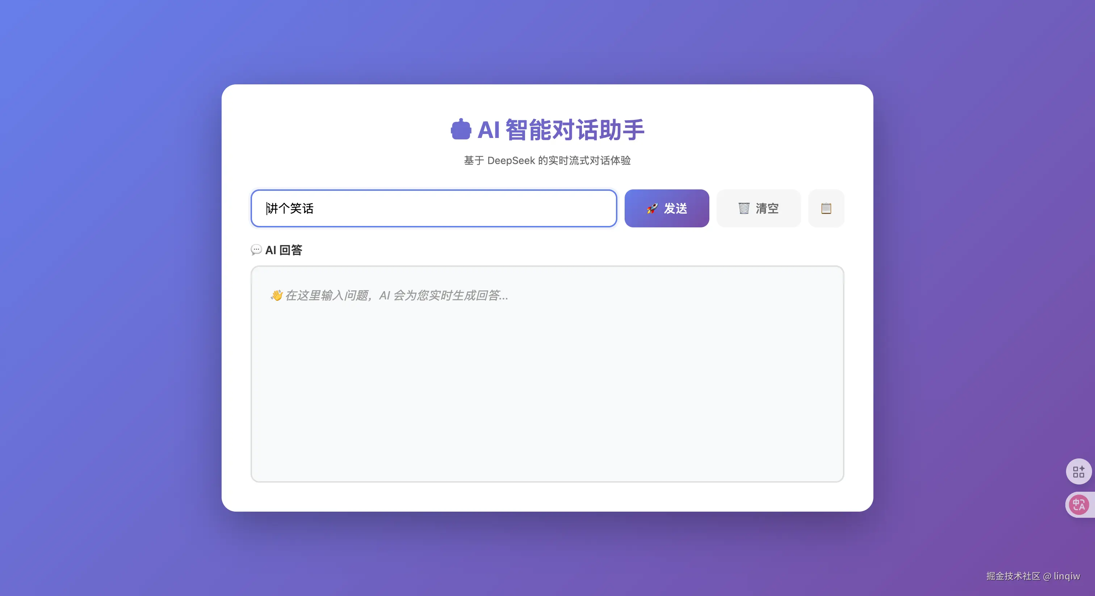Click the DeepSeek subtitle line
Screen dimensions: 1095x596
pos(547,161)
